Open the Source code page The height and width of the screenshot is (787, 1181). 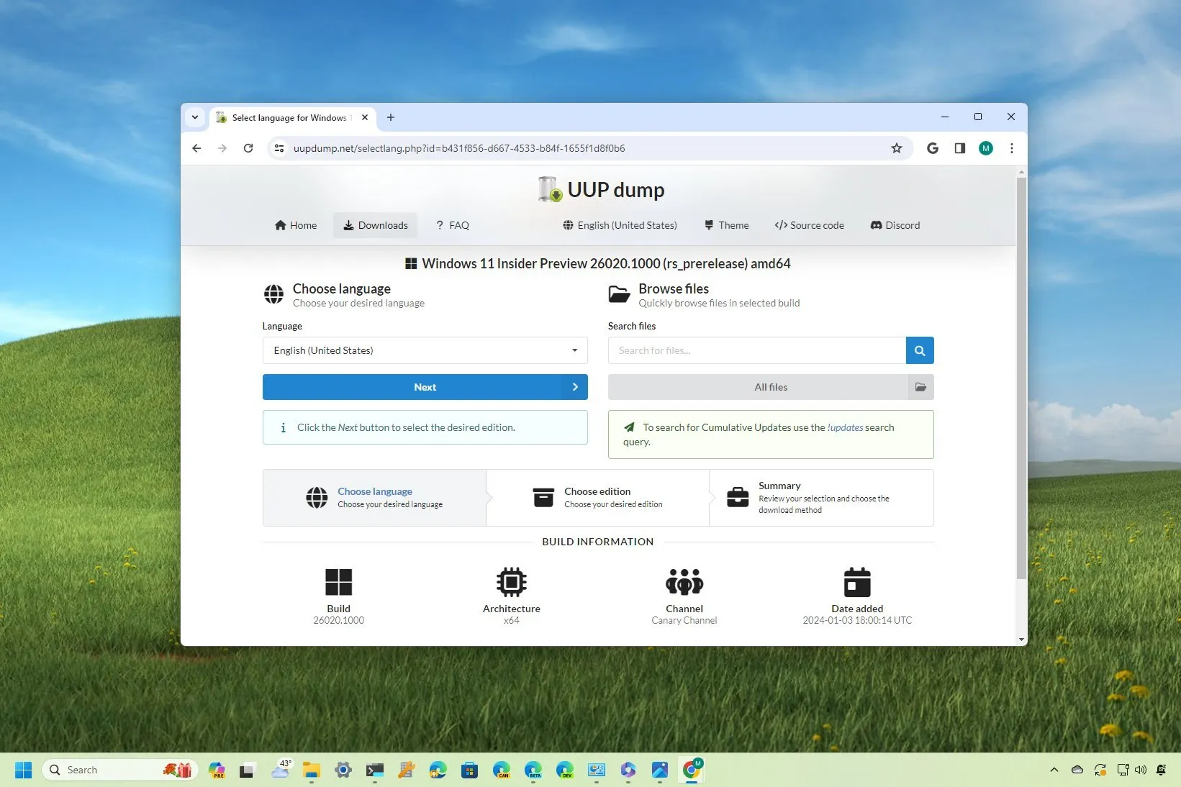(809, 225)
